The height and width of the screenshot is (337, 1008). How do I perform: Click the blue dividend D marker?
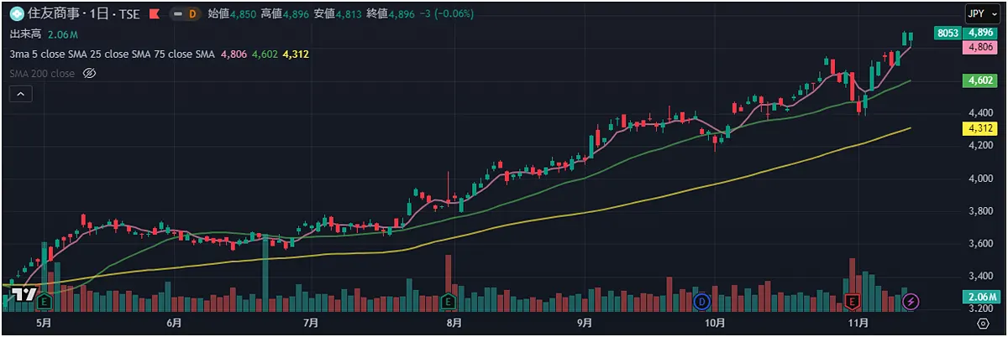(703, 300)
